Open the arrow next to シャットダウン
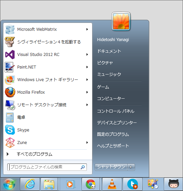 [x=131, y=167]
